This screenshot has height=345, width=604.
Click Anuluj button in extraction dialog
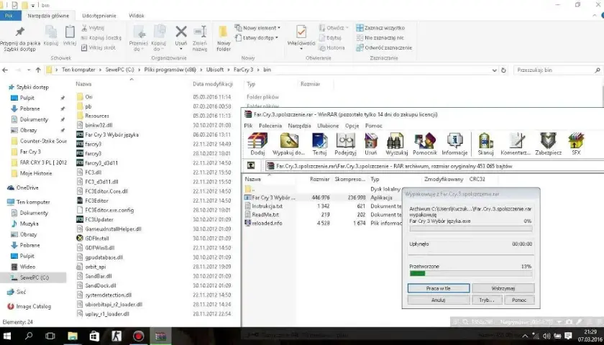tap(439, 300)
